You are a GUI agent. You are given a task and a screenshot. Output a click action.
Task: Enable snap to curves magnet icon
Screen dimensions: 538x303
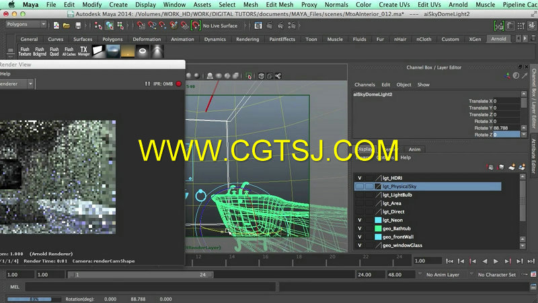click(152, 26)
